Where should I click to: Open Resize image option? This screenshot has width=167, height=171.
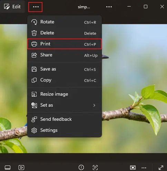(65, 94)
